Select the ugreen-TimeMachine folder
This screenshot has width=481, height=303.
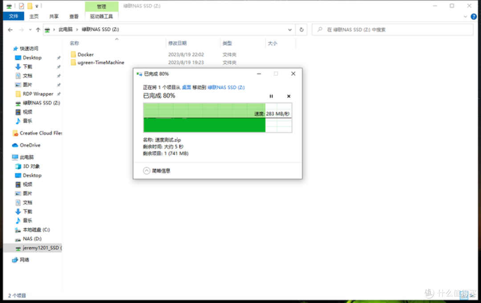(x=98, y=63)
